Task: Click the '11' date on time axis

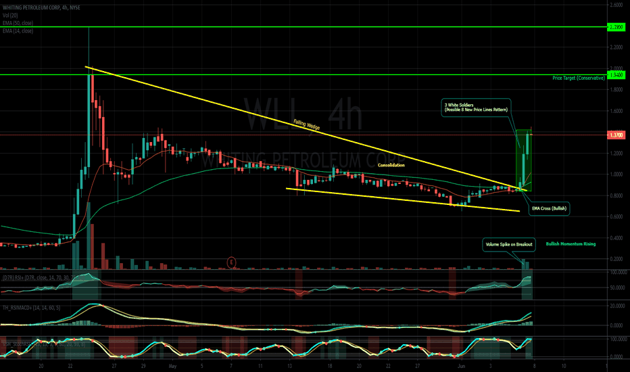Action: click(x=260, y=366)
